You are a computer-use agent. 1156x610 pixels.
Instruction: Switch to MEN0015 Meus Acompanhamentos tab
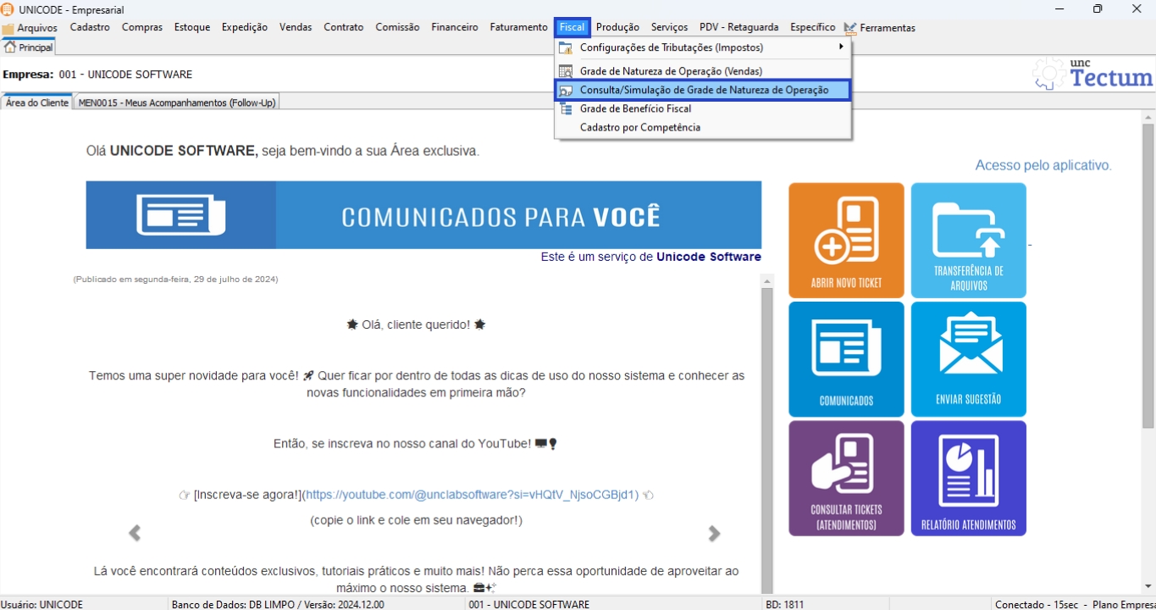coord(176,103)
